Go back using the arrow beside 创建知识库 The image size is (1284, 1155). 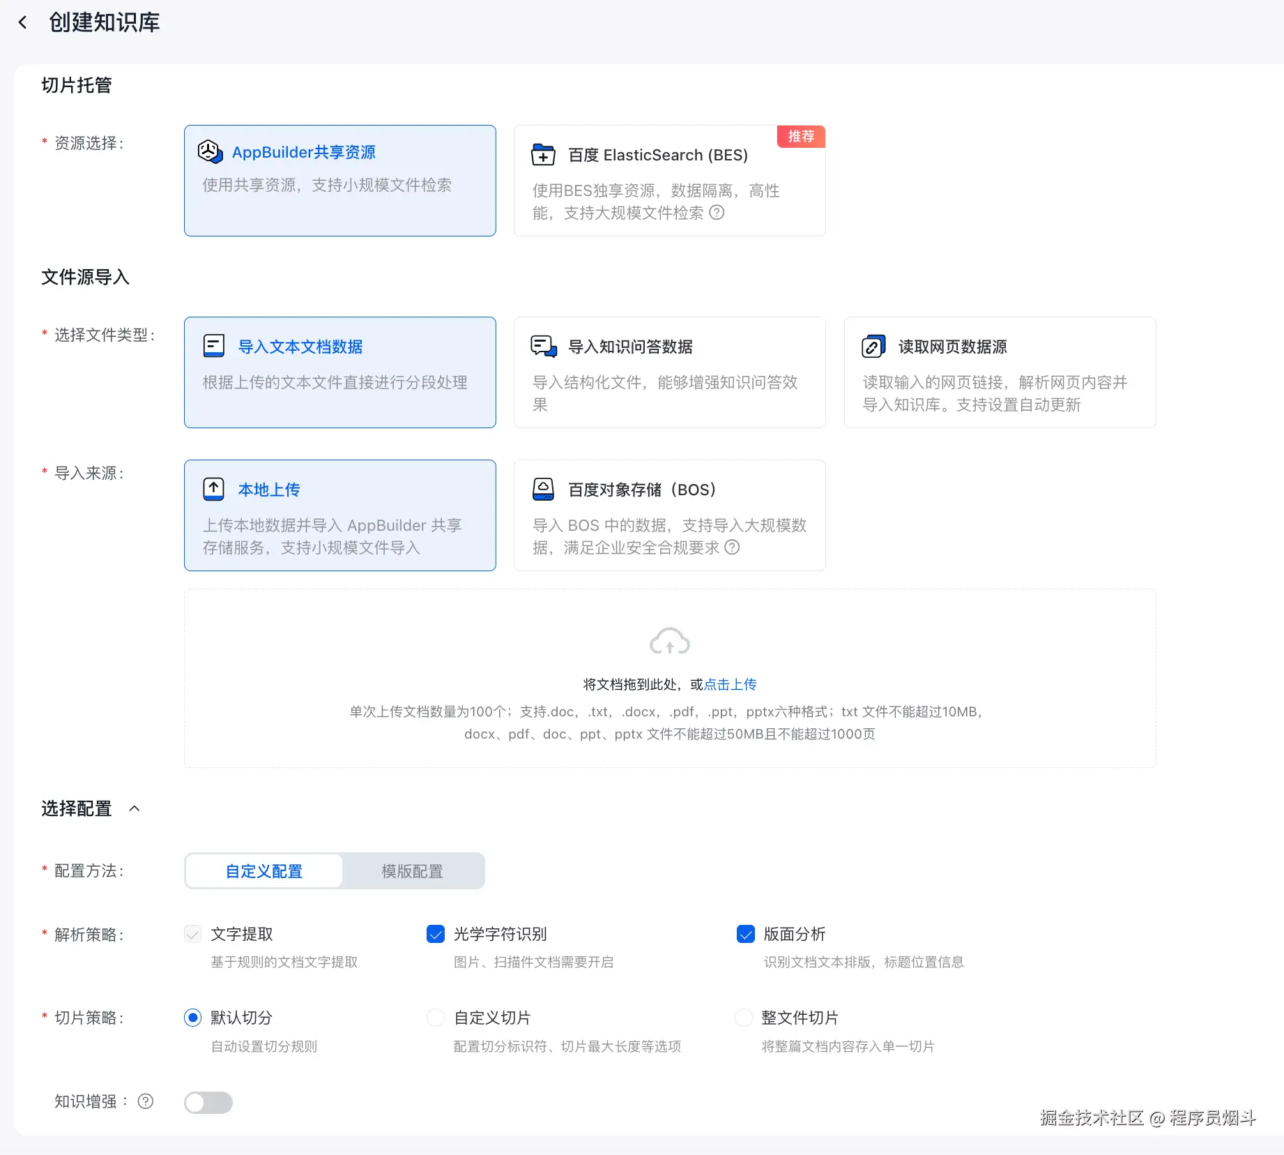coord(23,23)
